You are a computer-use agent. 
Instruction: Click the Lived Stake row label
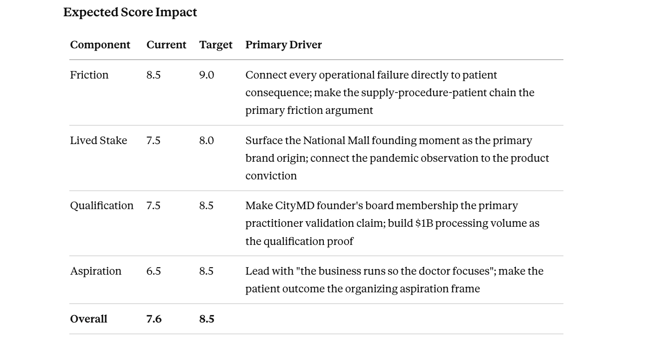pyautogui.click(x=99, y=140)
